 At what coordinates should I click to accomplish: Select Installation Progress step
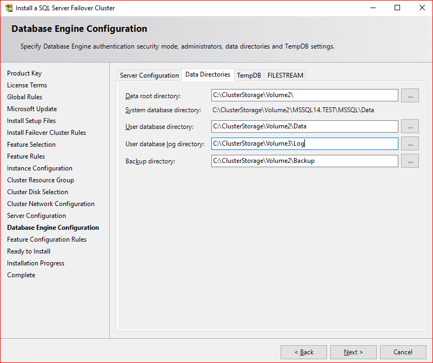tap(36, 263)
